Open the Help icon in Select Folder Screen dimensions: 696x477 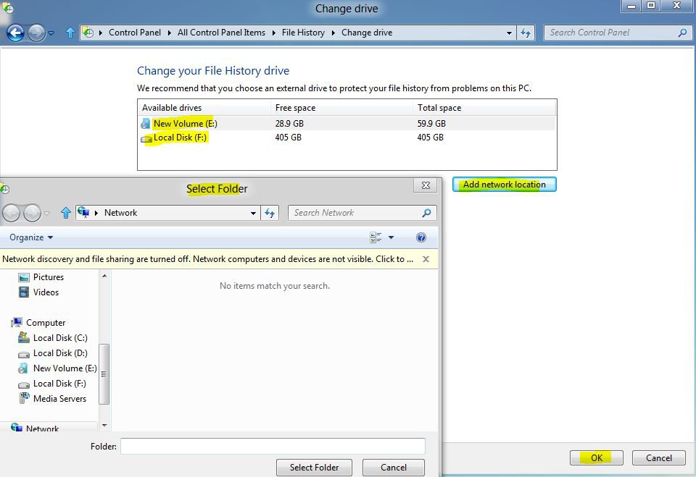pos(421,237)
